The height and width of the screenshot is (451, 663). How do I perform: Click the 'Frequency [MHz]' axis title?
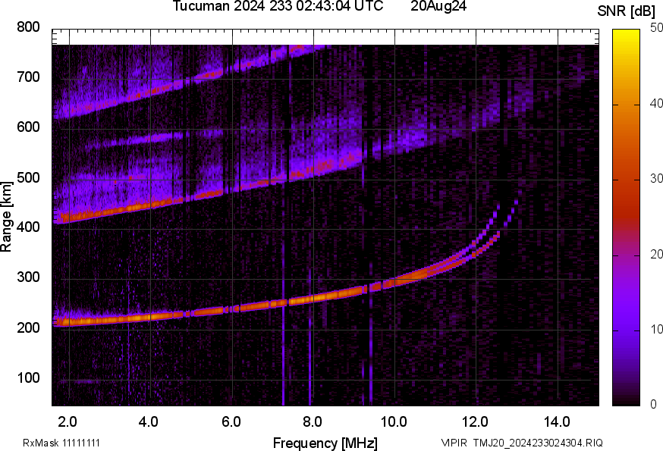point(325,443)
